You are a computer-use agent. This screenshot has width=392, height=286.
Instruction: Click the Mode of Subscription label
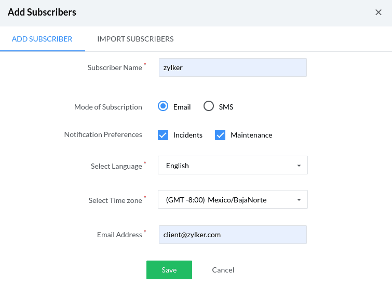(108, 107)
